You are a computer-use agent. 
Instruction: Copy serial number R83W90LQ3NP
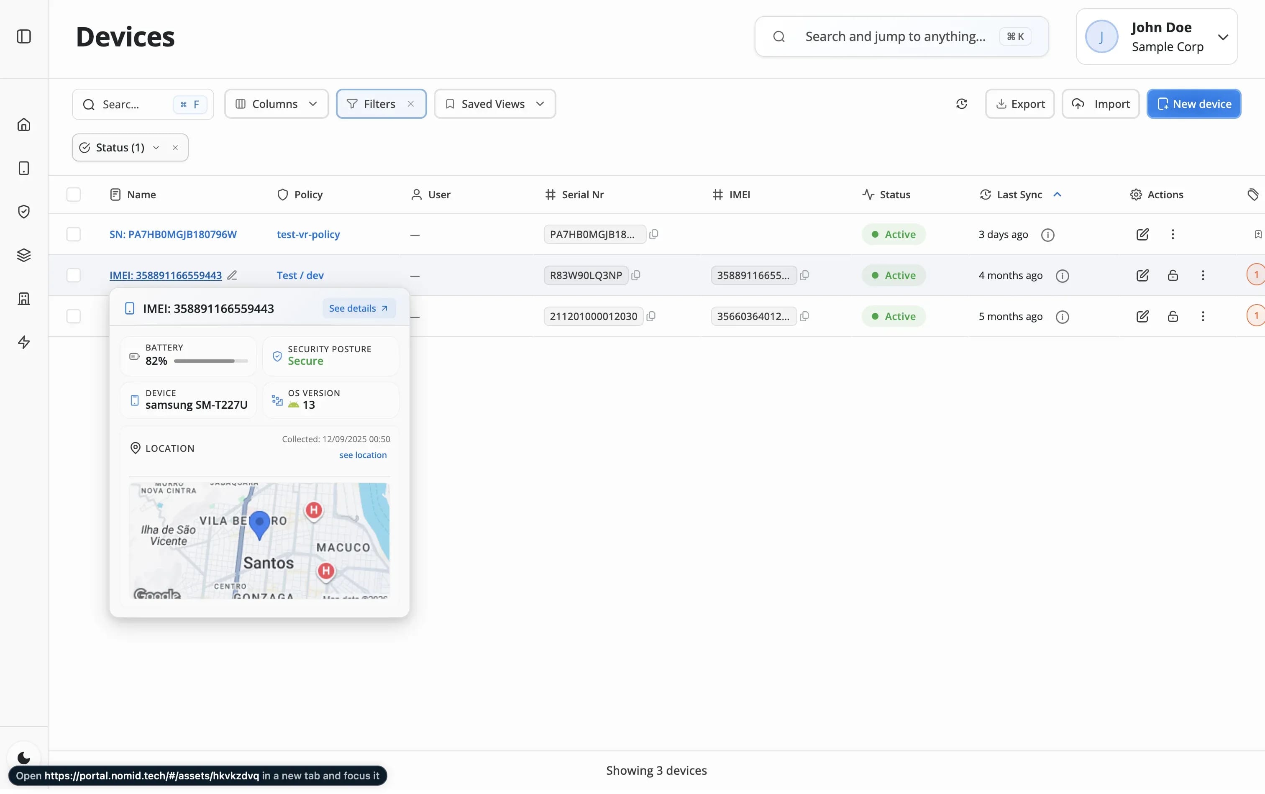[x=636, y=275]
